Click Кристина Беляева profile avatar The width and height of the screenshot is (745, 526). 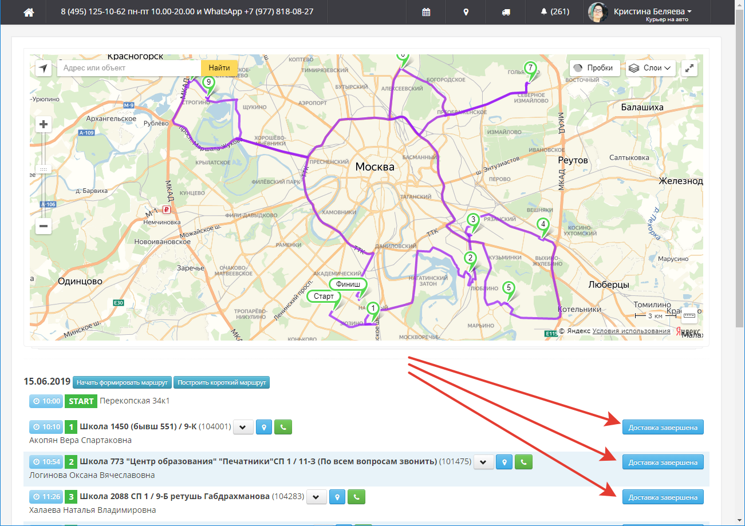tap(598, 12)
